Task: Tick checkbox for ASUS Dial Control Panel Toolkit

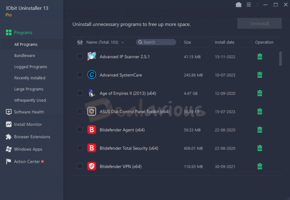Action: (80, 111)
